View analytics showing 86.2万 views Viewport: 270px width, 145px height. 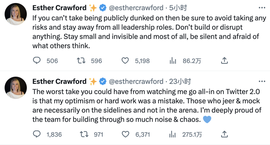coord(173,61)
